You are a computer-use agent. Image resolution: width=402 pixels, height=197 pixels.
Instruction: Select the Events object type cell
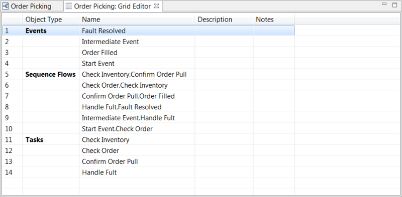51,31
